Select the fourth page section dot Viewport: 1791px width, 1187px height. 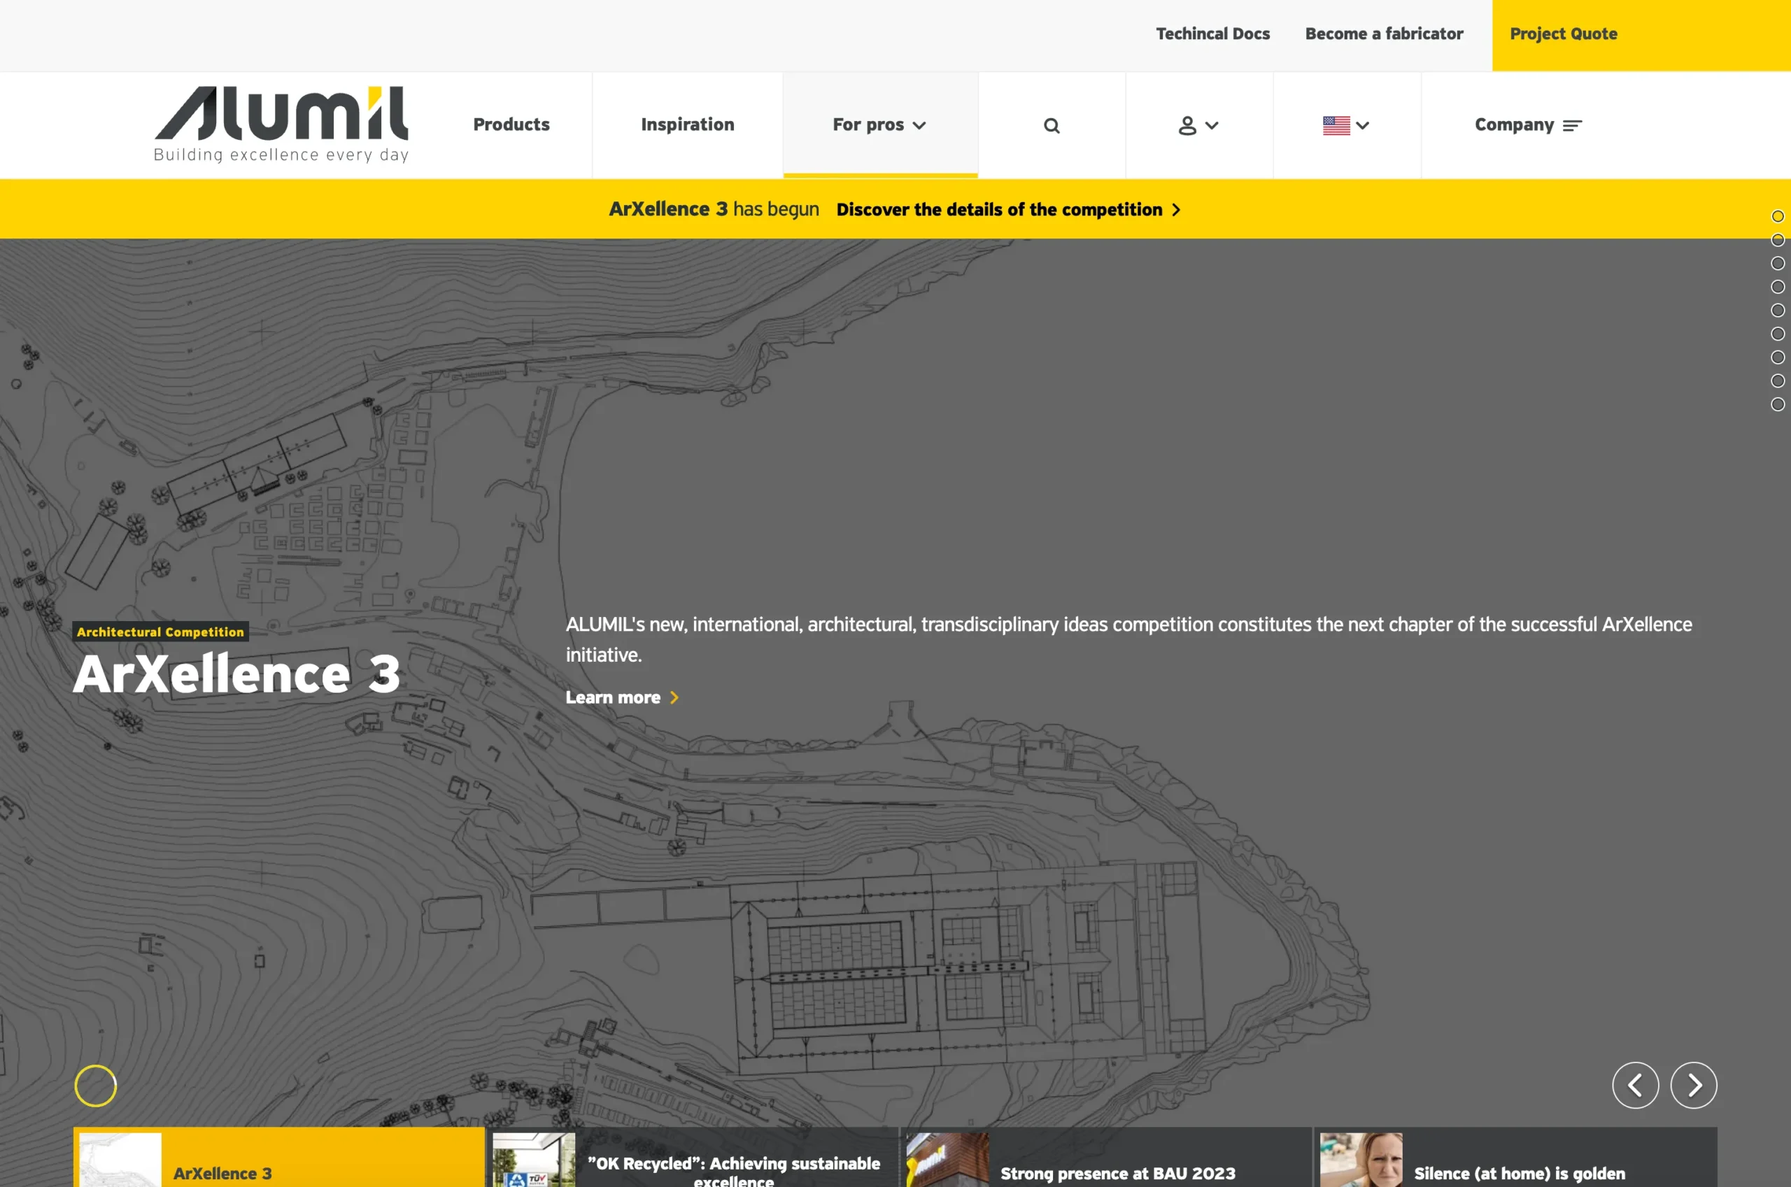(x=1778, y=287)
